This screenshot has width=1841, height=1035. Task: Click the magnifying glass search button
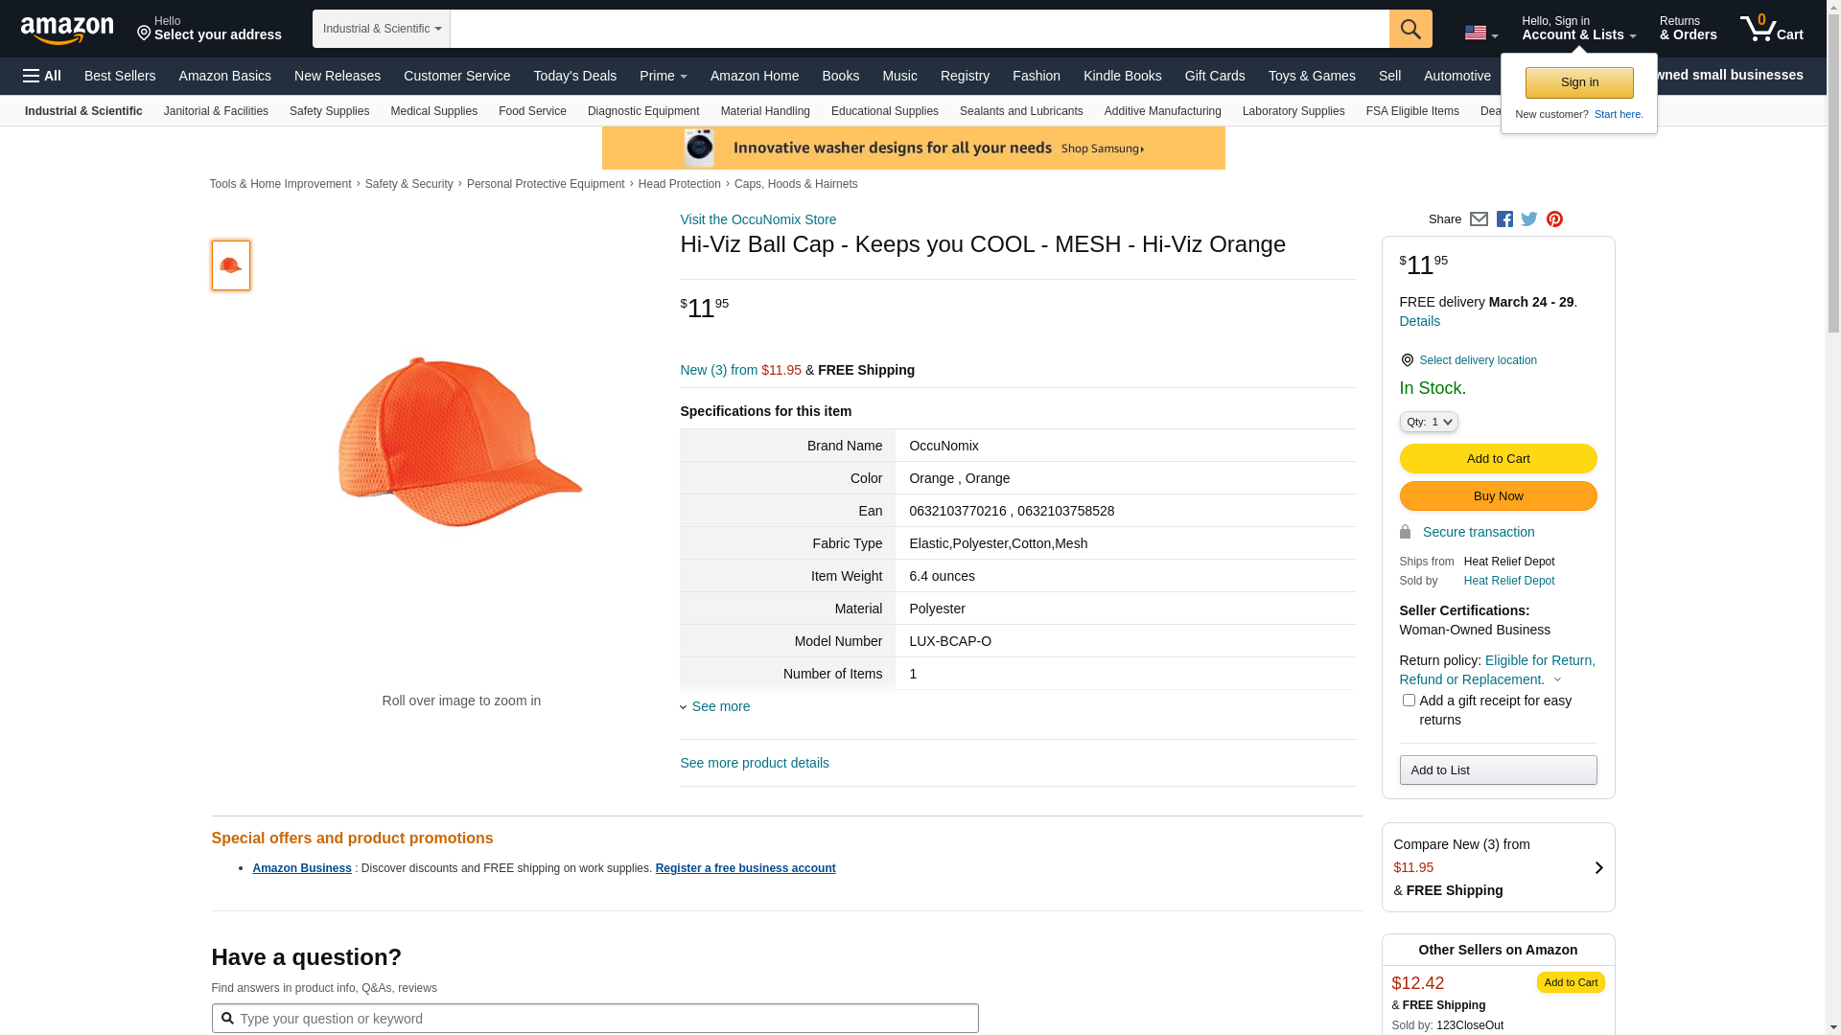pos(1410,29)
